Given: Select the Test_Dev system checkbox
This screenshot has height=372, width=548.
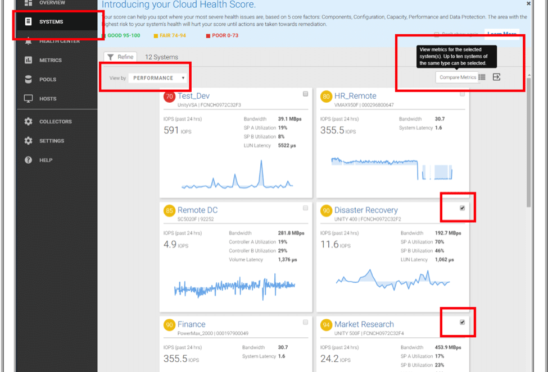Looking at the screenshot, I should [x=305, y=94].
